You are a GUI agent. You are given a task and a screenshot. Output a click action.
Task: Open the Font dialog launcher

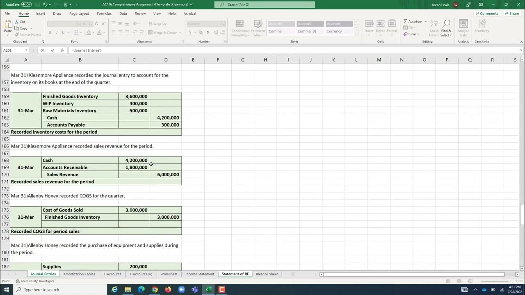click(x=107, y=41)
